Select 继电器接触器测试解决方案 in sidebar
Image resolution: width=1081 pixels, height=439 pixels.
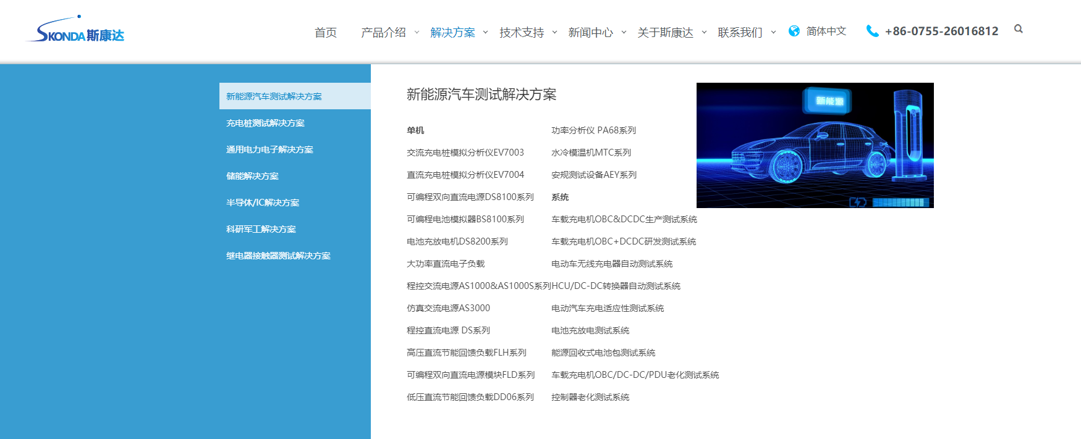(278, 256)
